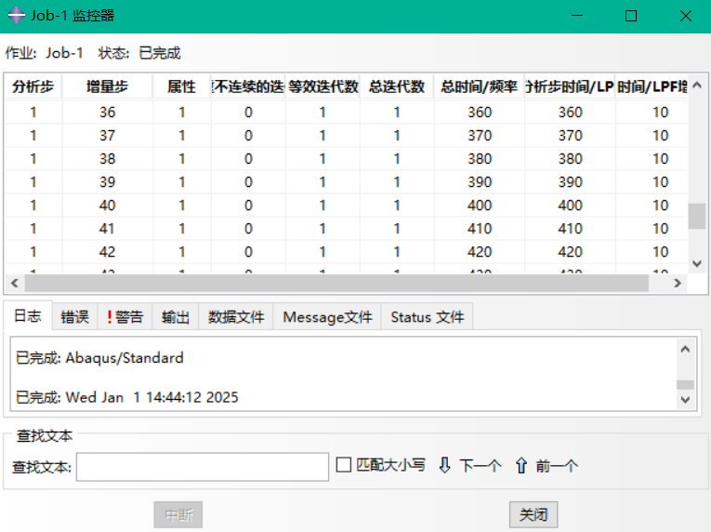711x532 pixels.
Task: Click inside the 查找文本 input field
Action: (x=202, y=467)
